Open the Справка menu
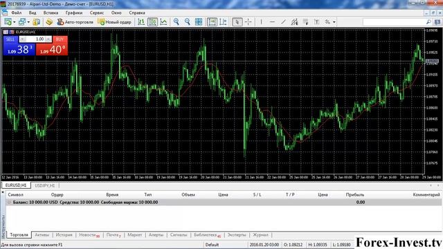 click(137, 12)
